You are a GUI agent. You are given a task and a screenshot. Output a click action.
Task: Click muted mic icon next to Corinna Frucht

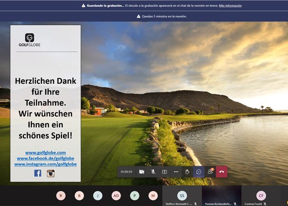click(x=265, y=204)
